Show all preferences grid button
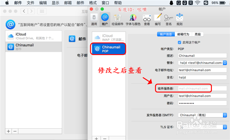 pyautogui.click(x=42, y=11)
